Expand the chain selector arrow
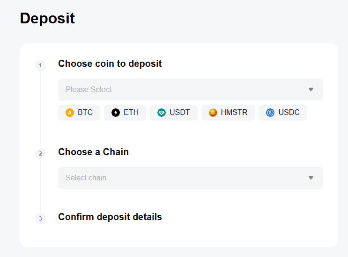Screen dimensions: 348x257 [x=311, y=178]
